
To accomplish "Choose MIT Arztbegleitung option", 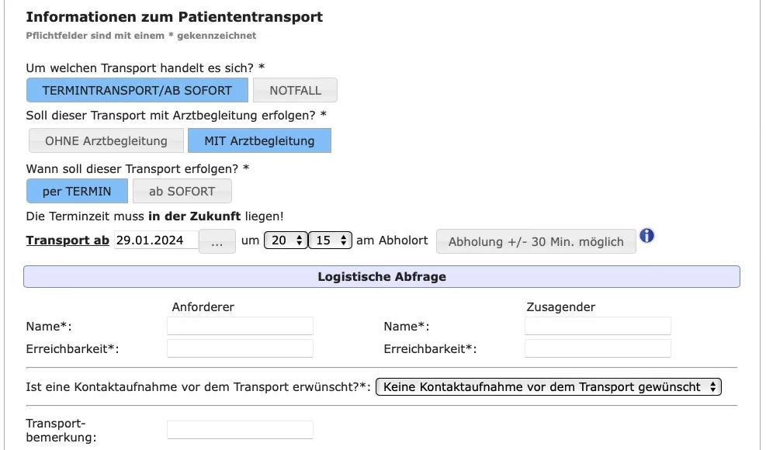I will [x=259, y=141].
